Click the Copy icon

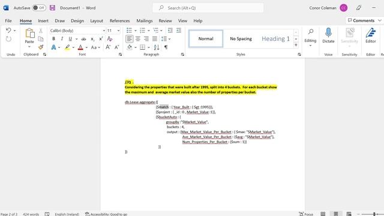click(x=41, y=38)
